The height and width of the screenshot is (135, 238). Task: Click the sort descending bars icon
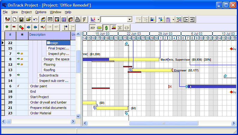click(x=93, y=19)
